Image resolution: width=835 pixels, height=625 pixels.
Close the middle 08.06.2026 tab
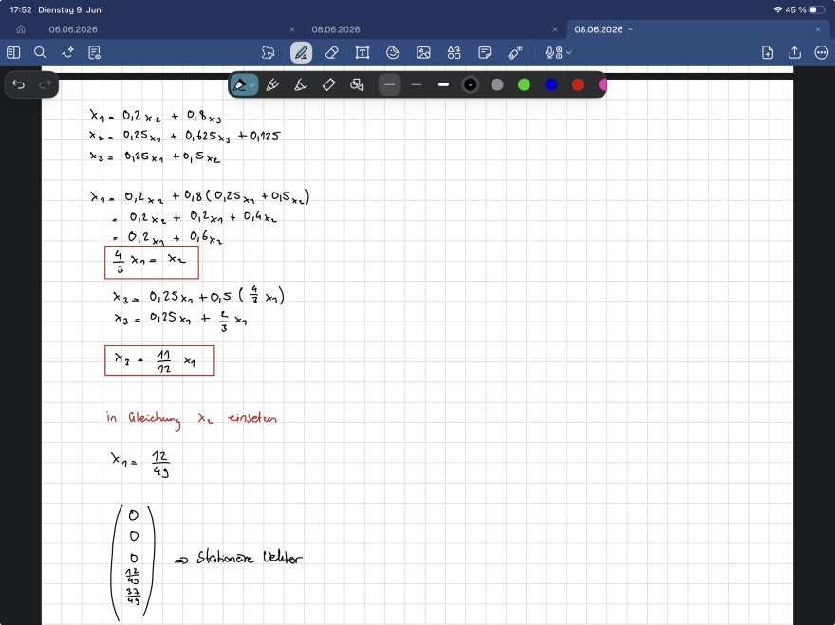[555, 29]
